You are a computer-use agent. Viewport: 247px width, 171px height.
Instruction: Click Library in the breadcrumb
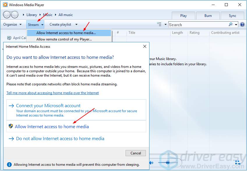click(x=32, y=15)
